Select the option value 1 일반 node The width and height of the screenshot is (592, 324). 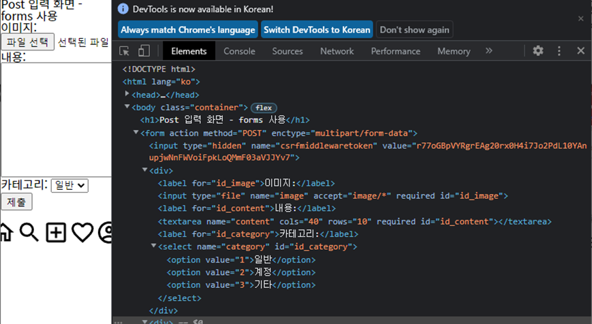(x=241, y=259)
